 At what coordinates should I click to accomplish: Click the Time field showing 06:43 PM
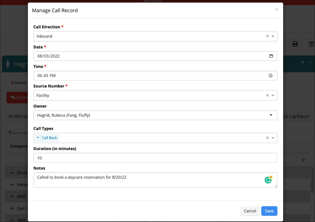coord(155,76)
